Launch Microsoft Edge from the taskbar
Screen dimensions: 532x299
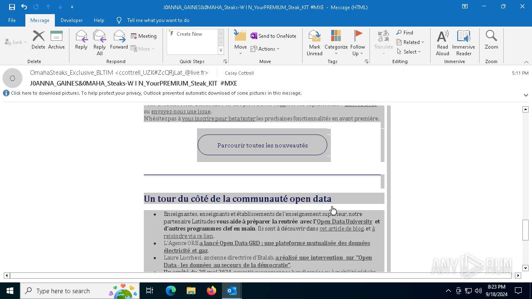click(171, 291)
